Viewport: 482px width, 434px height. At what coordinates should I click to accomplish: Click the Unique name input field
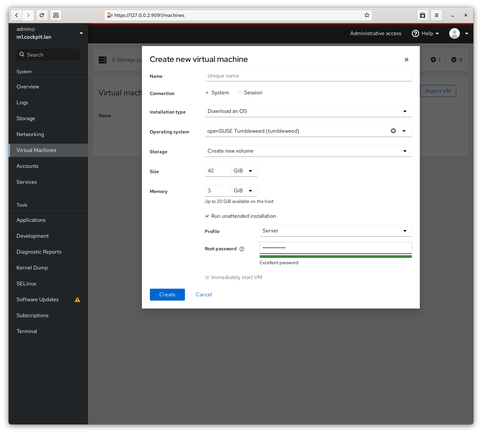[308, 76]
